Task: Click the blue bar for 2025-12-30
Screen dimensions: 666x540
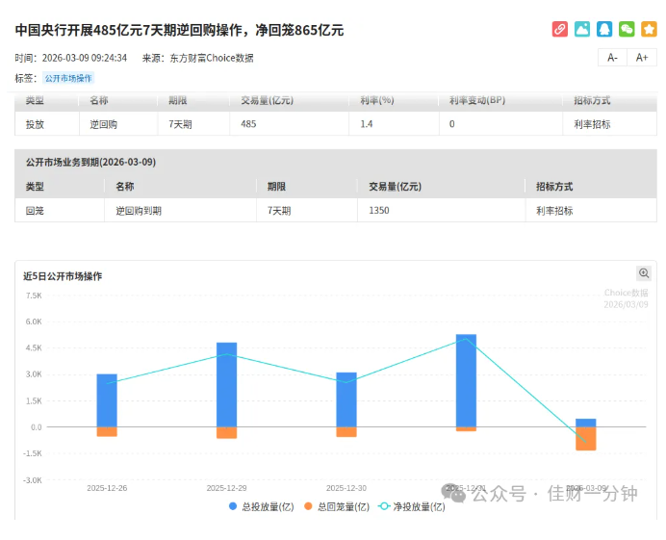Action: [x=346, y=399]
